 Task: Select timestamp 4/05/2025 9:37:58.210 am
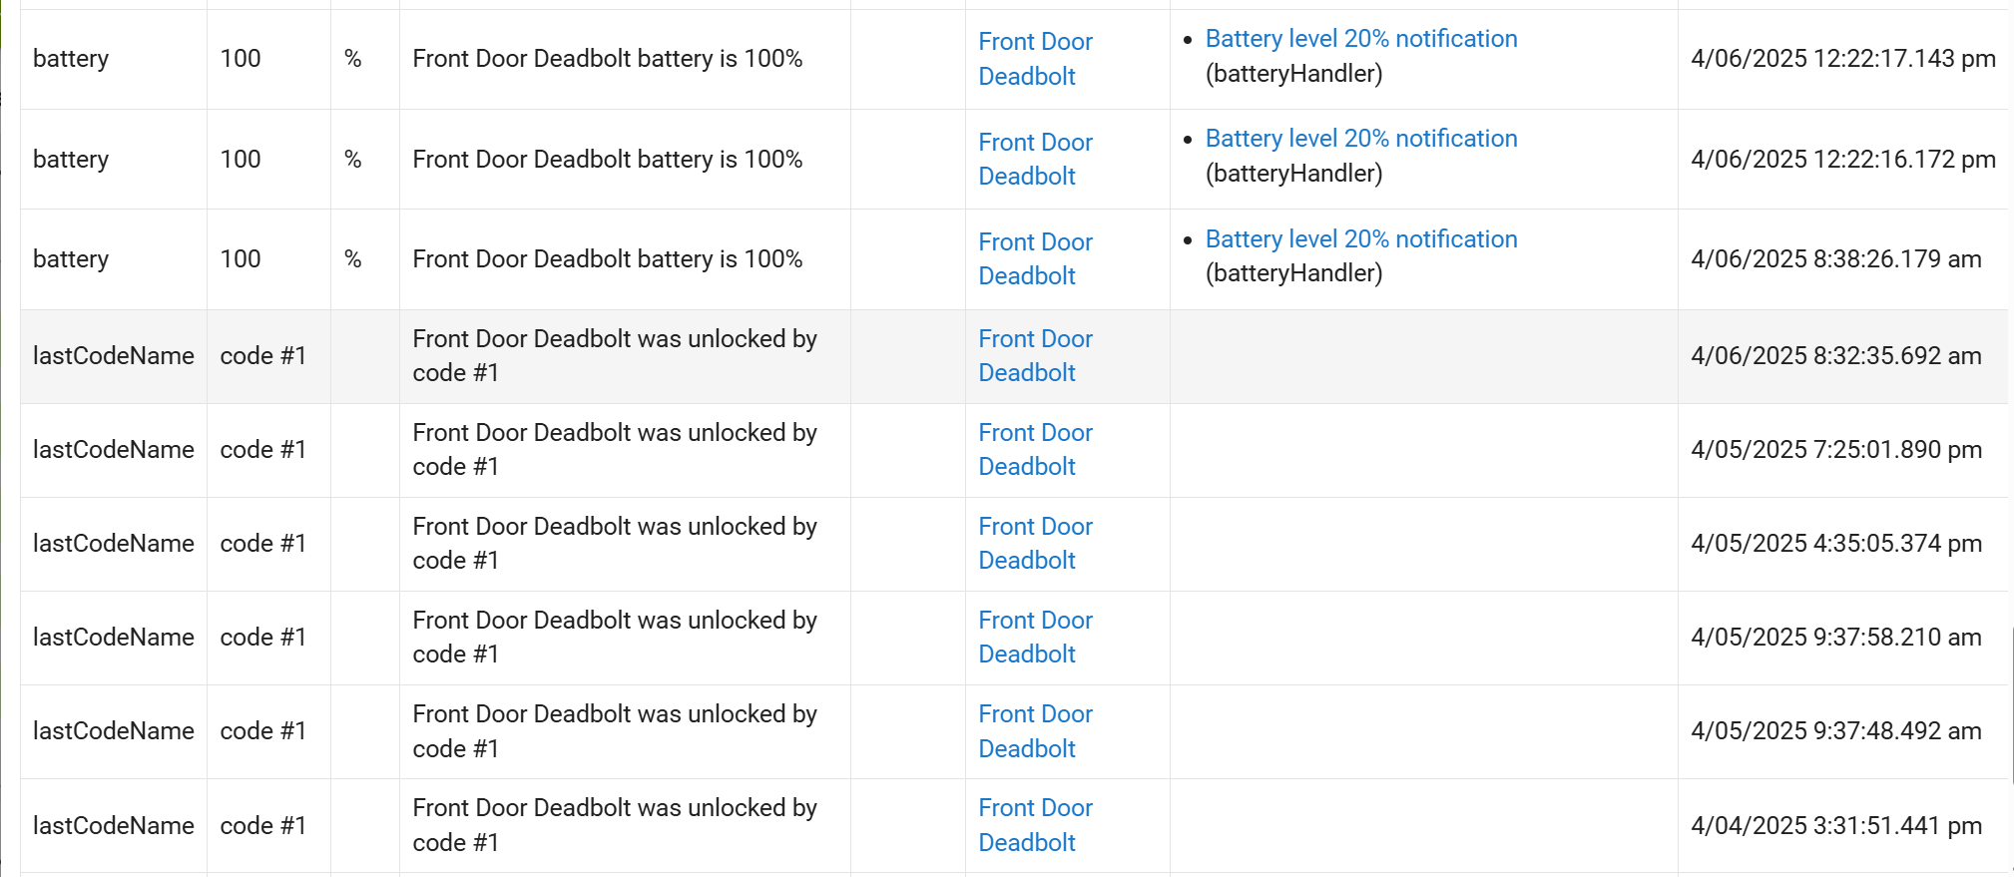(x=1836, y=638)
